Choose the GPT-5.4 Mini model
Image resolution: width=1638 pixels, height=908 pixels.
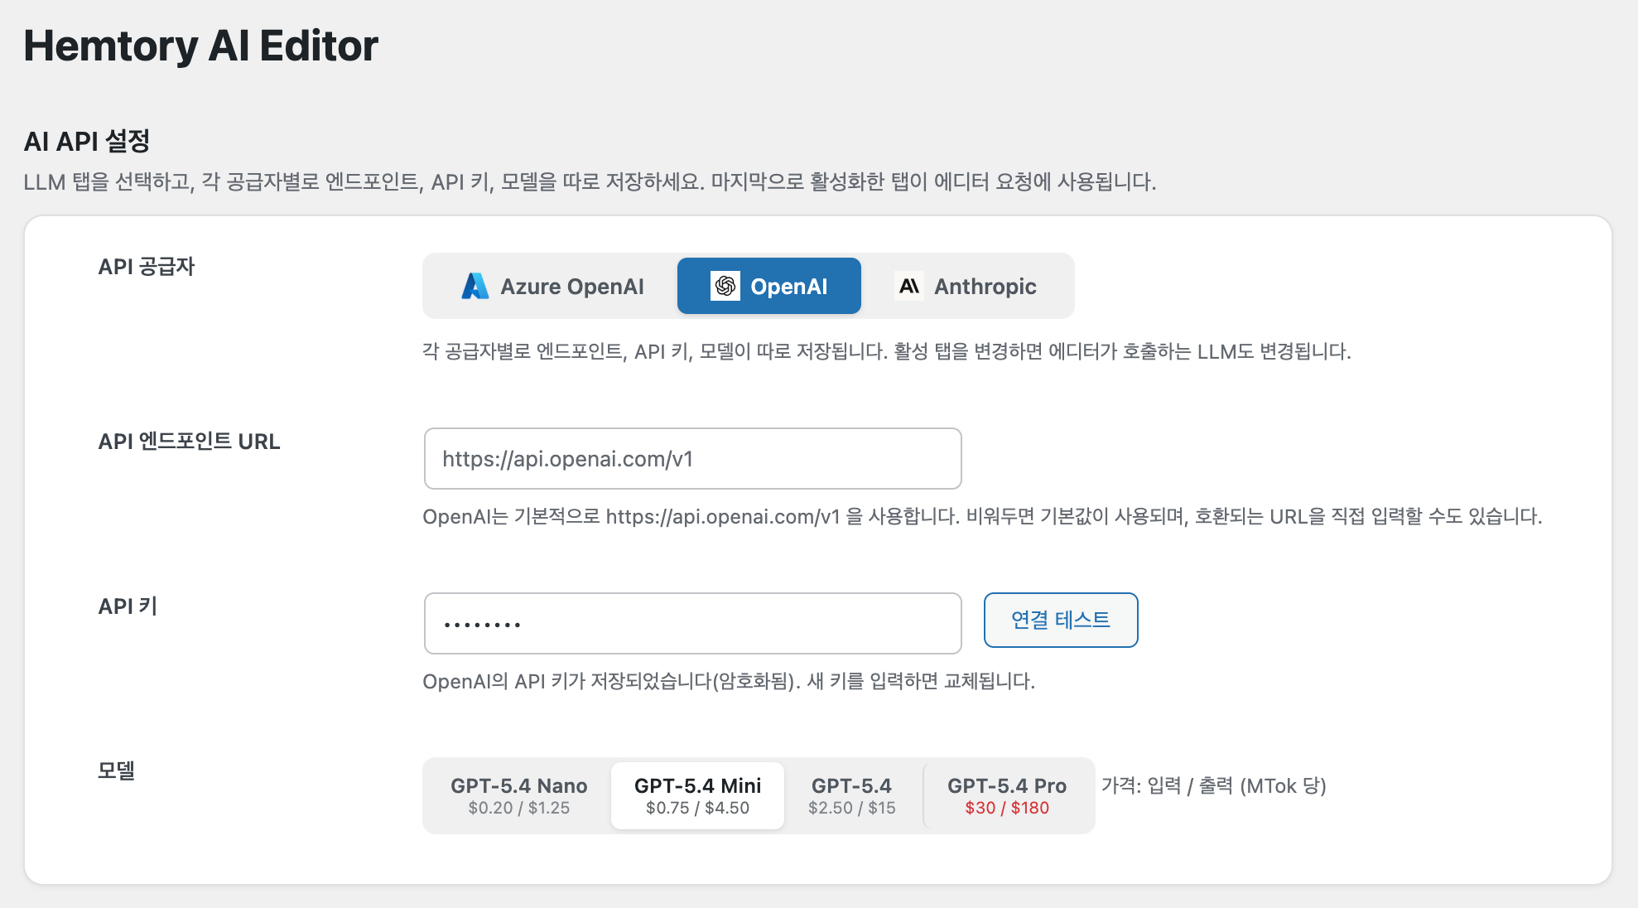tap(697, 795)
